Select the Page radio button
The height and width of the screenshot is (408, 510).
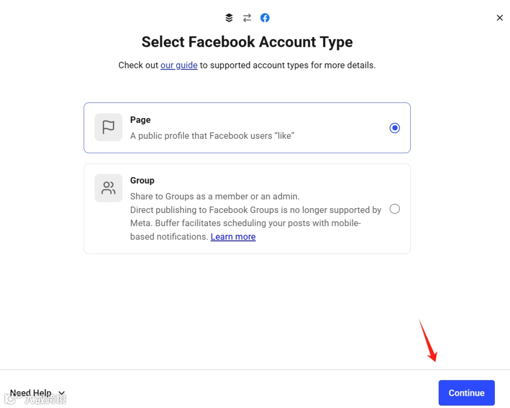coord(395,128)
